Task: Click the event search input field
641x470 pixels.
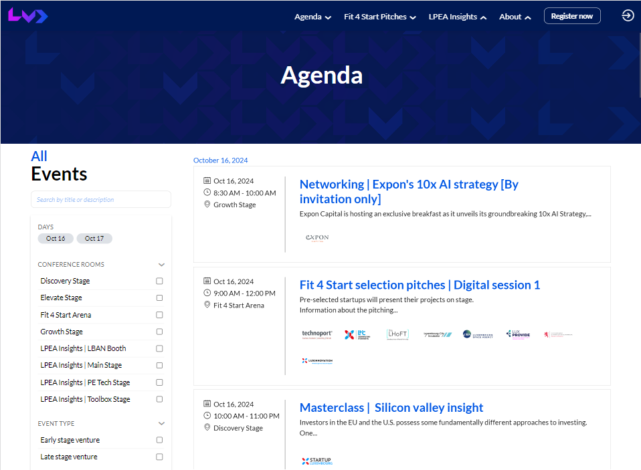Action: pyautogui.click(x=101, y=199)
